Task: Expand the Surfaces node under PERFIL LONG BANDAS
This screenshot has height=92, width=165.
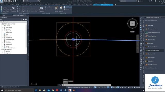Action: pos(3,29)
